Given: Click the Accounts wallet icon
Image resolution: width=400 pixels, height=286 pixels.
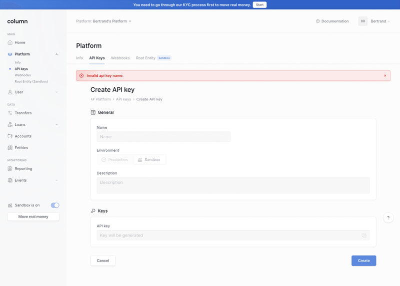Looking at the screenshot, I should coord(10,136).
